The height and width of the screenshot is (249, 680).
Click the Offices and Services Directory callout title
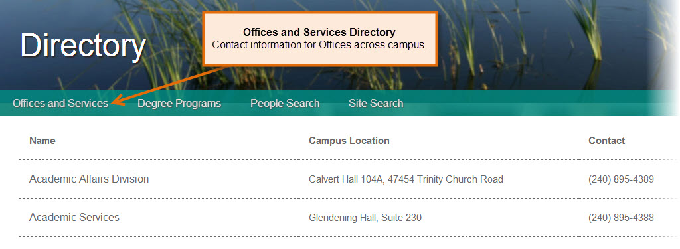click(x=319, y=32)
